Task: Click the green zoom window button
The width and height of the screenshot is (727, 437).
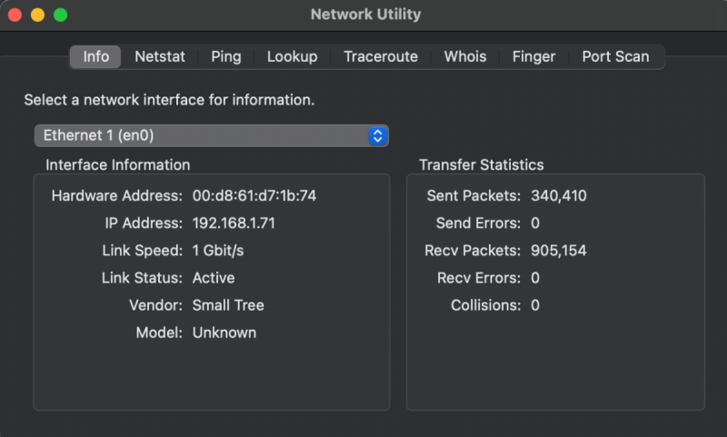Action: [x=60, y=15]
